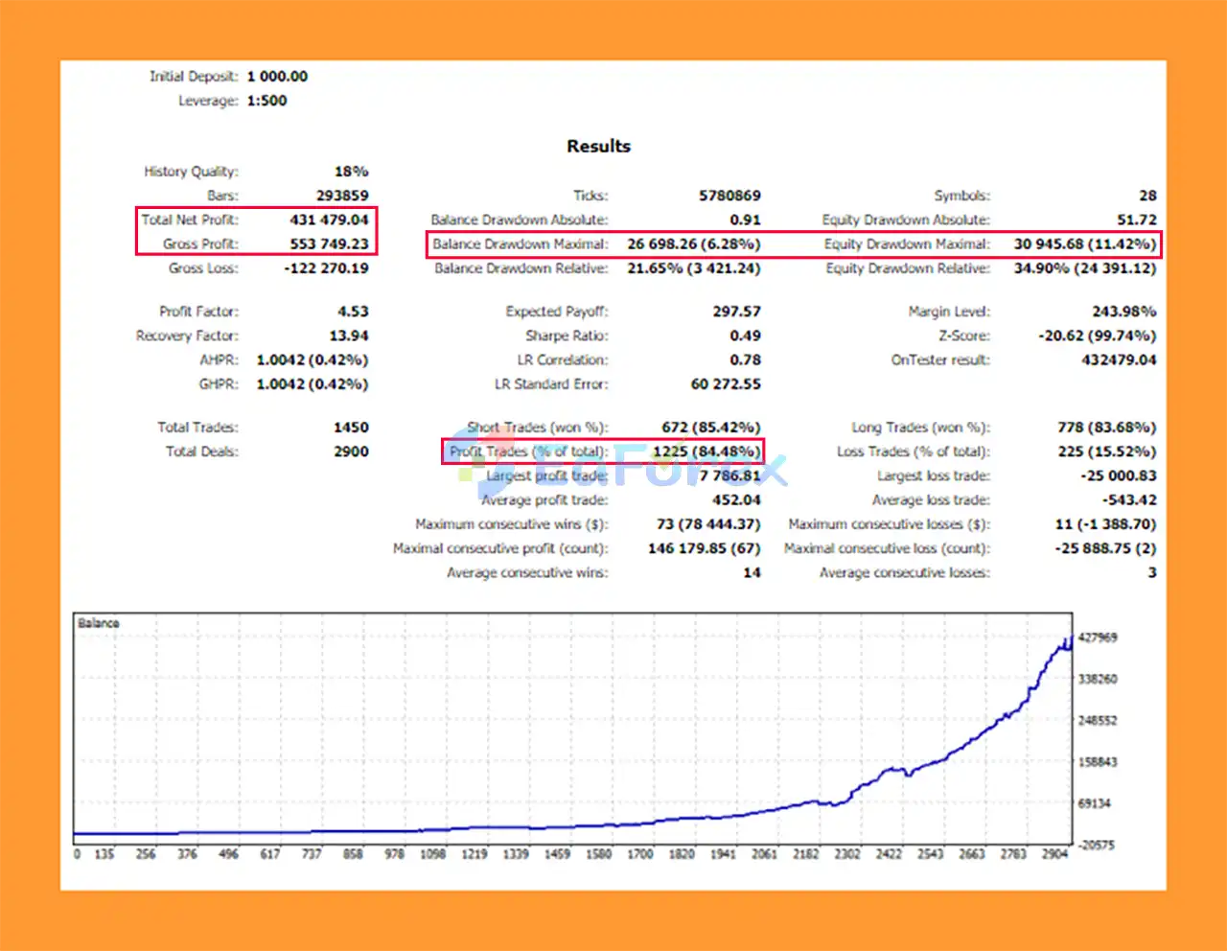This screenshot has height=951, width=1227.
Task: Click the Leverage value 1:500
Action: tap(266, 101)
